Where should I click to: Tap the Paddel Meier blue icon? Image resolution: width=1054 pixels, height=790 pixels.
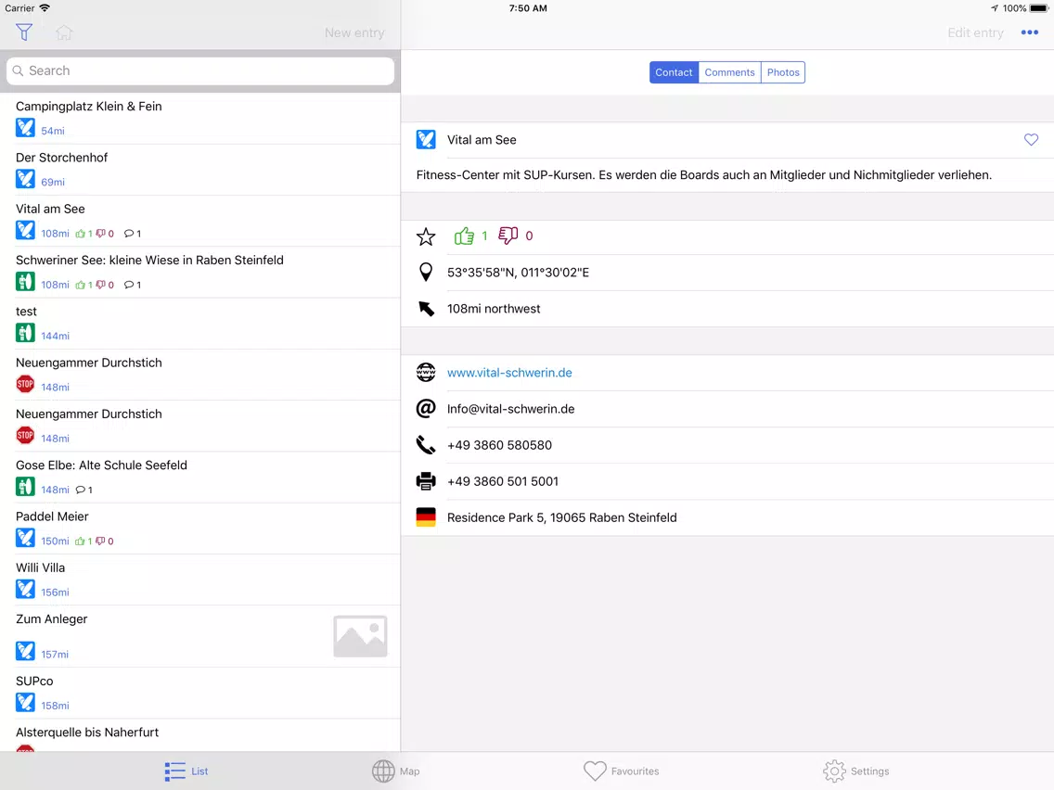[25, 538]
